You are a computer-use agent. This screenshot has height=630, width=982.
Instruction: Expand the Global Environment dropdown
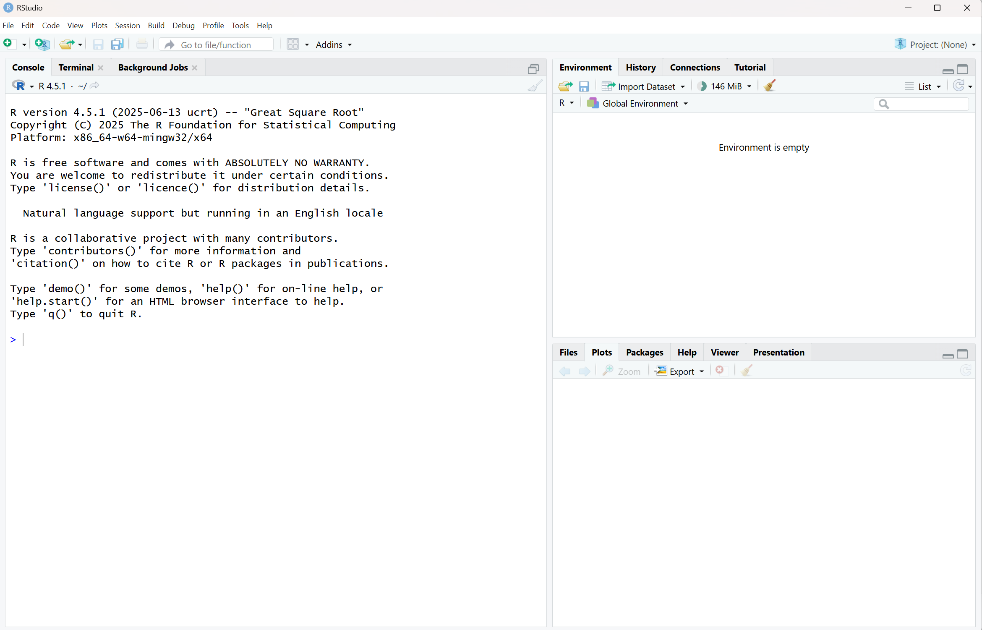pyautogui.click(x=640, y=103)
